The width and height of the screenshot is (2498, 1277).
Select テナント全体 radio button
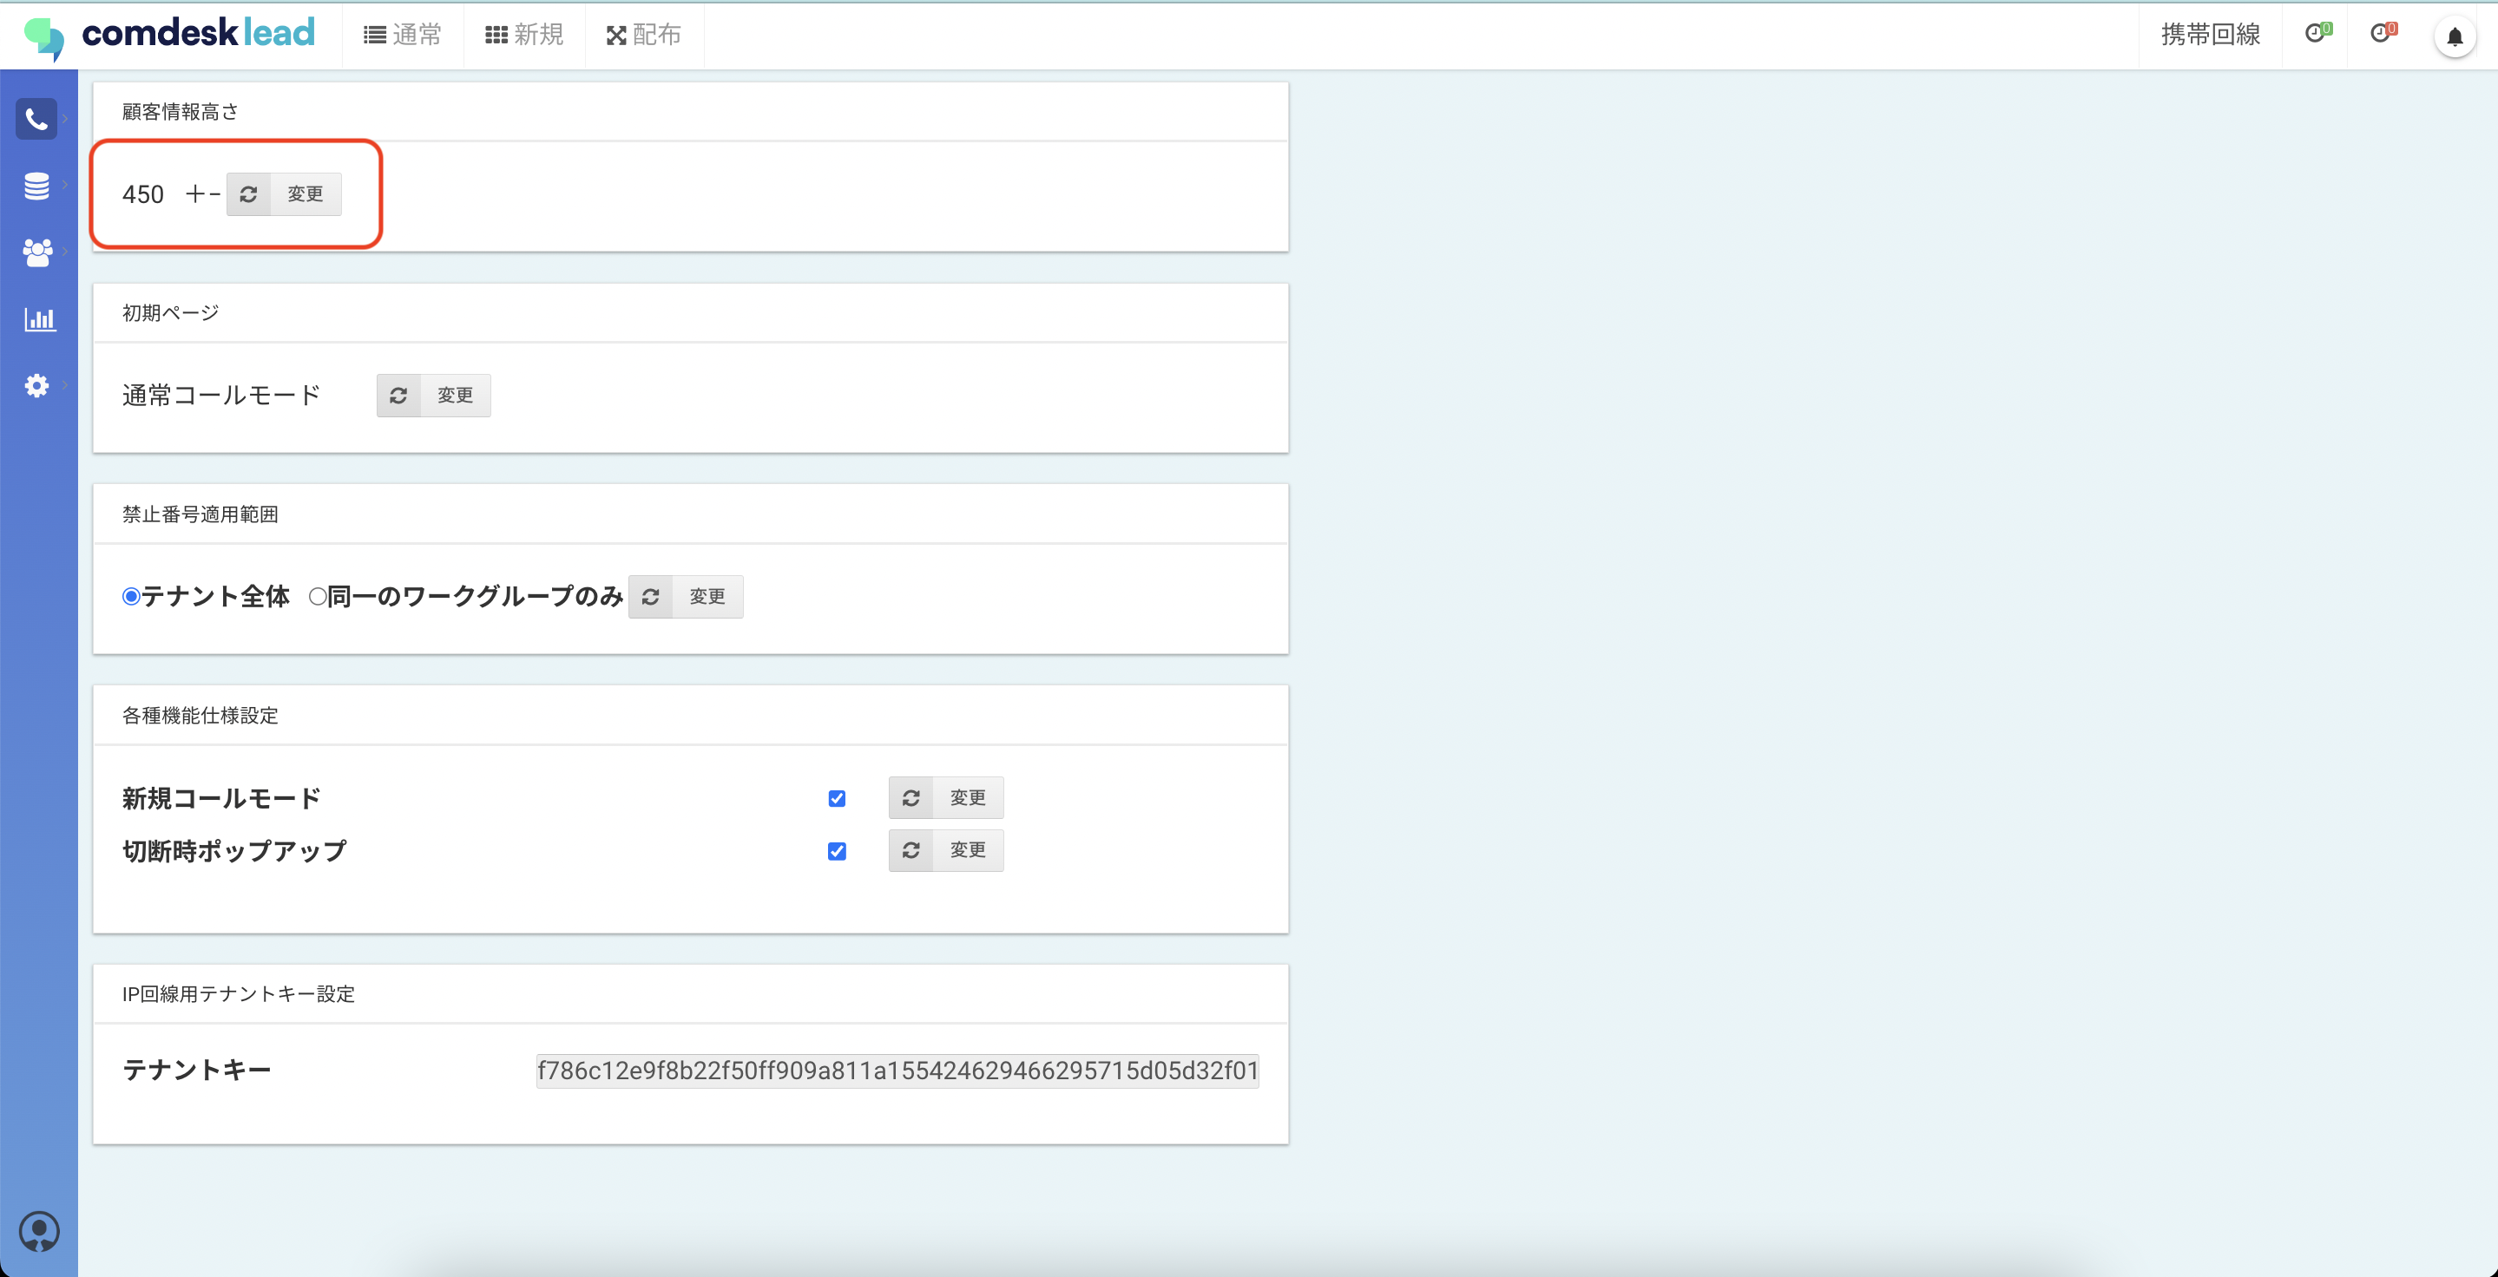coord(131,597)
